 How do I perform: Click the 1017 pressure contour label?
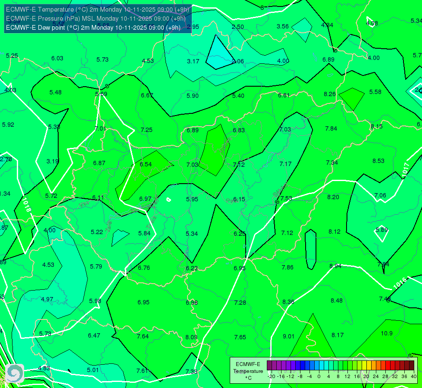(x=406, y=170)
